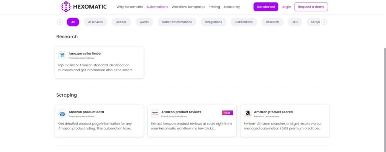
Task: Open the Automations nav menu
Action: 157,7
